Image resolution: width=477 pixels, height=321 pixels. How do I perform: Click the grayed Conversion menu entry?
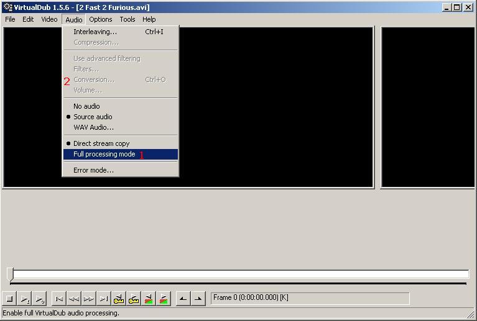point(121,79)
